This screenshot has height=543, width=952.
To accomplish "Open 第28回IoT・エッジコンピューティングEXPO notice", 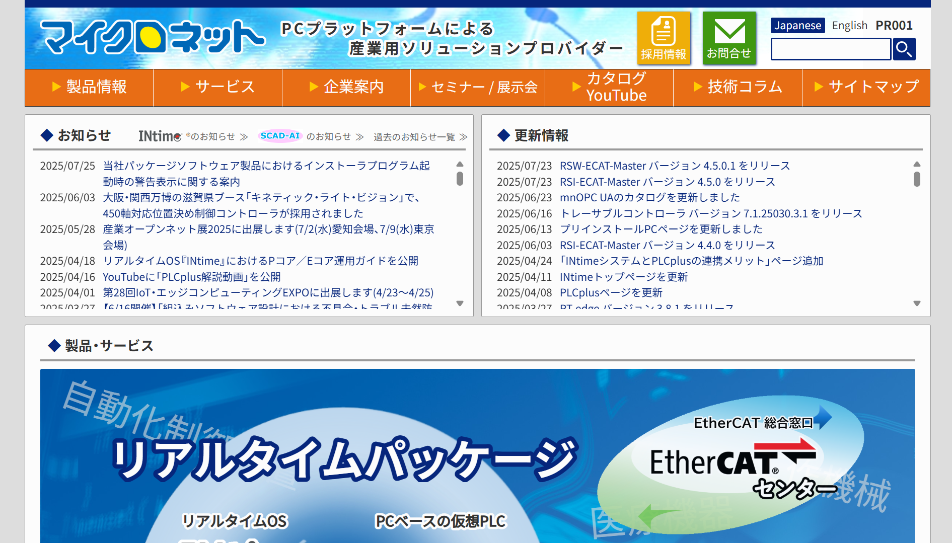I will tap(268, 292).
